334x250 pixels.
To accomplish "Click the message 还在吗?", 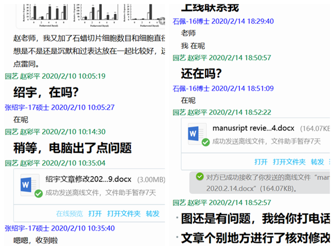I will (202, 73).
